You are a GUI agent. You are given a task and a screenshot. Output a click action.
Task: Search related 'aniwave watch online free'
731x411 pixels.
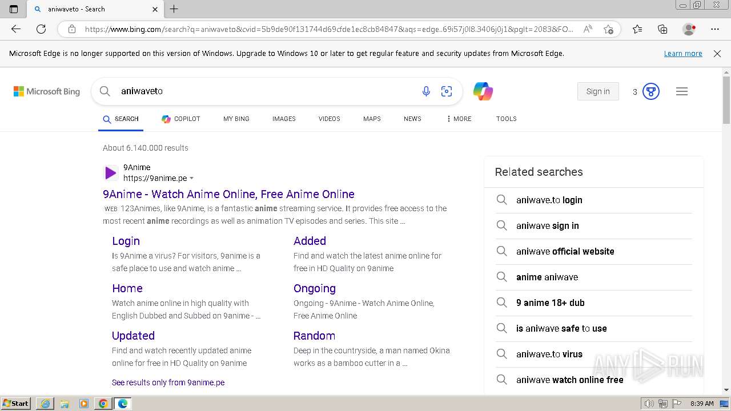pos(593,380)
